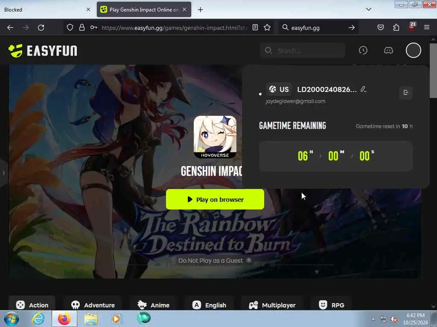Click the edit pencil next to account ID
437x327 pixels.
pyautogui.click(x=363, y=89)
